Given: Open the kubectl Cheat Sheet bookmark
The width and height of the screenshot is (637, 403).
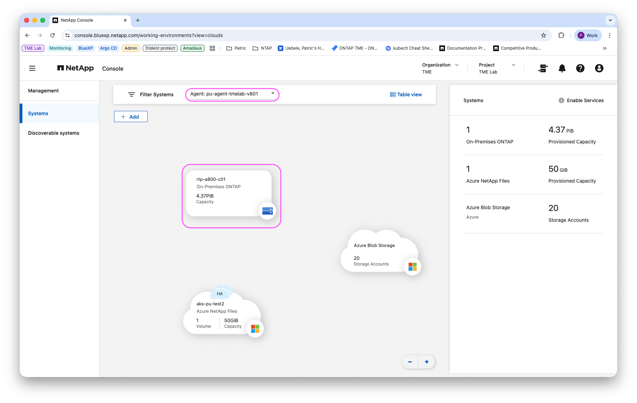Looking at the screenshot, I should pos(409,48).
